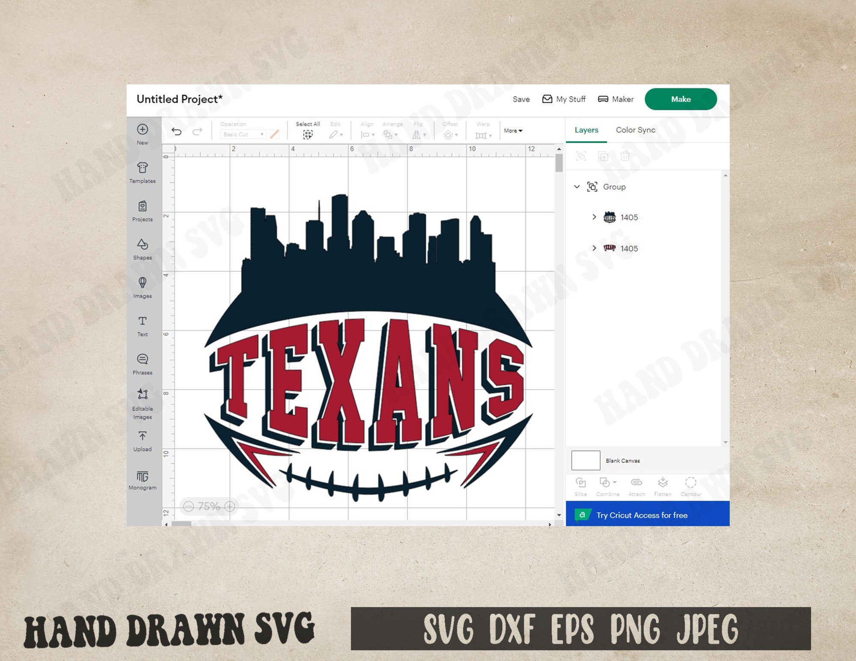Open the Monogram maker
The image size is (856, 661).
[x=143, y=479]
